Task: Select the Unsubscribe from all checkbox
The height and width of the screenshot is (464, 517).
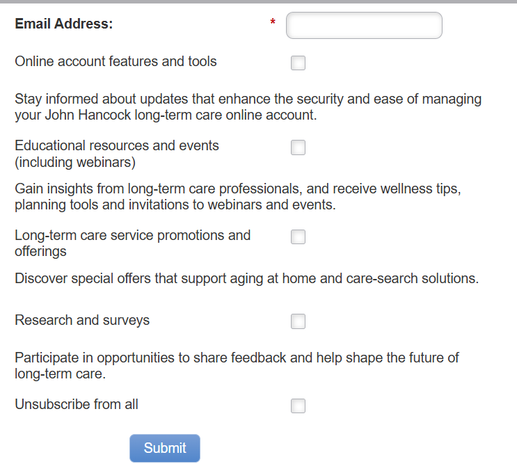Action: pos(298,406)
